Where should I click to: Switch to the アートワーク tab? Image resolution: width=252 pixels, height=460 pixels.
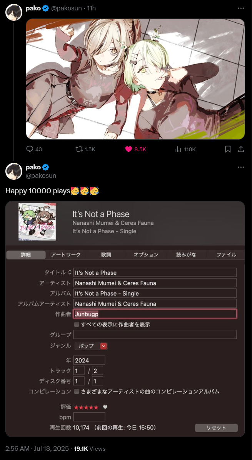click(x=66, y=255)
